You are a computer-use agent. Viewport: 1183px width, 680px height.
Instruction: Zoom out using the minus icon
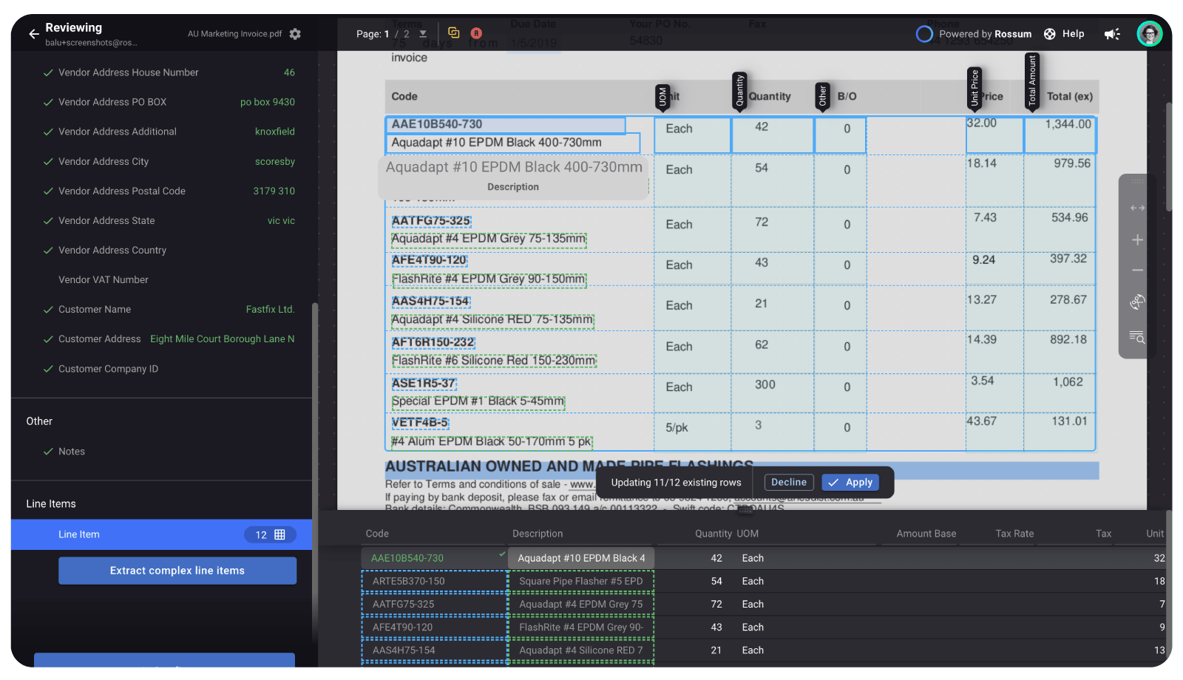pos(1137,270)
